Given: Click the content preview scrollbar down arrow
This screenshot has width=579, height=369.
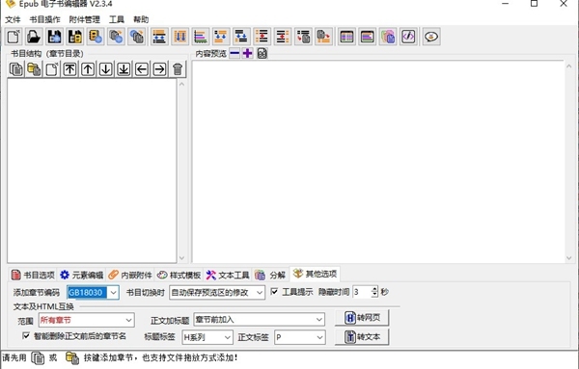Looking at the screenshot, I should click(x=569, y=258).
